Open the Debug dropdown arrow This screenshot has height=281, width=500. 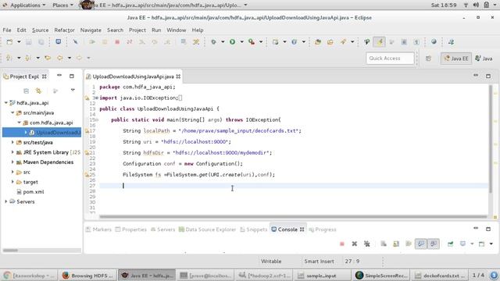click(223, 41)
